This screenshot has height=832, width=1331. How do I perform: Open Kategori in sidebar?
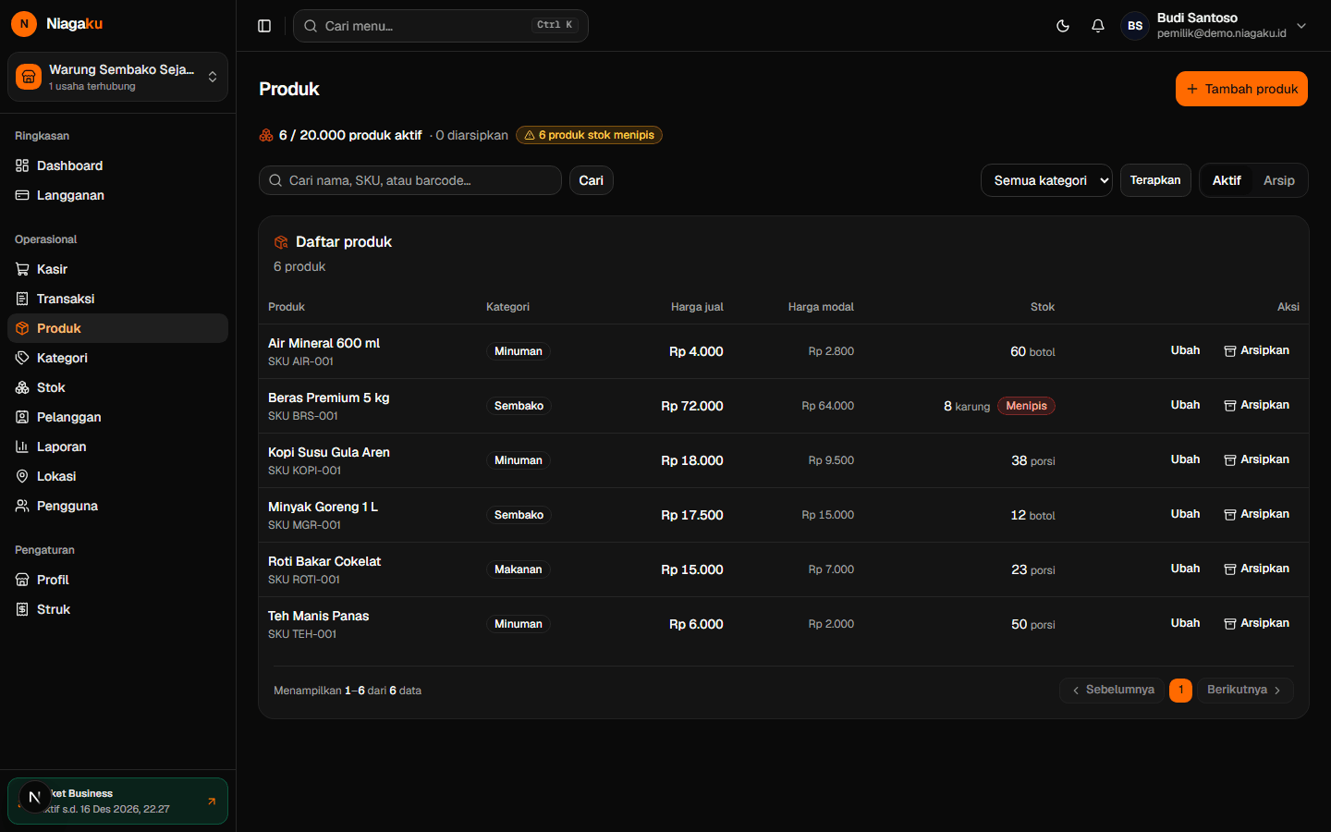point(117,358)
